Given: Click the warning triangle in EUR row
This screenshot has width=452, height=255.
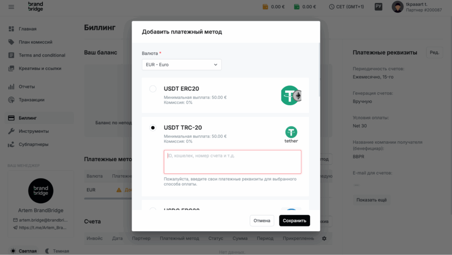Looking at the screenshot, I should coord(119,190).
